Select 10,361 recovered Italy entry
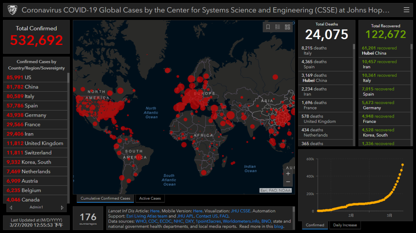The width and height of the screenshot is (416, 233). [385, 78]
